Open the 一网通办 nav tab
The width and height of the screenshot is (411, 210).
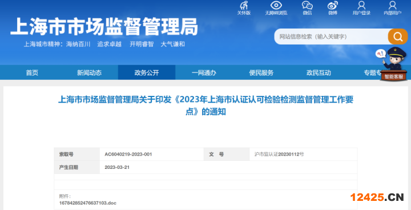(x=204, y=72)
